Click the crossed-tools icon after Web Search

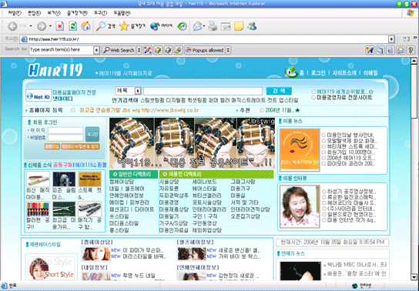[x=148, y=50]
